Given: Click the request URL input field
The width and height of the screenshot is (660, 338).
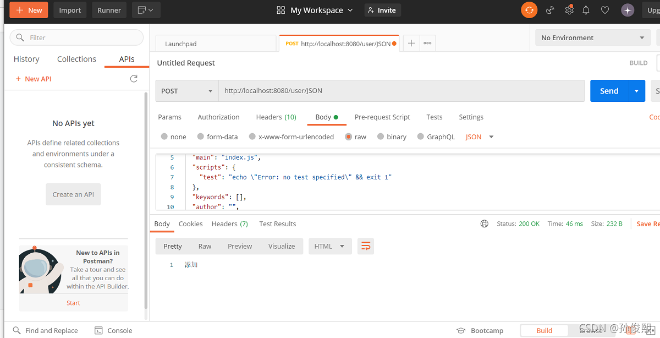Looking at the screenshot, I should click(402, 91).
